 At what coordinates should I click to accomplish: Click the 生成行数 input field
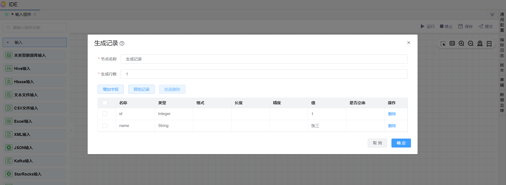264,74
